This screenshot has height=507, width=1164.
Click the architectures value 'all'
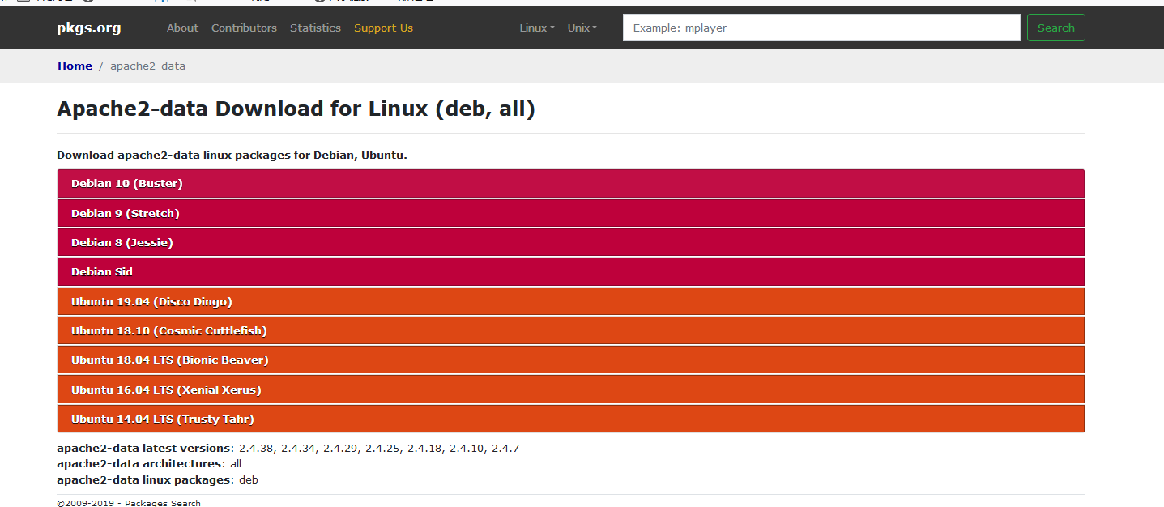[x=236, y=464]
